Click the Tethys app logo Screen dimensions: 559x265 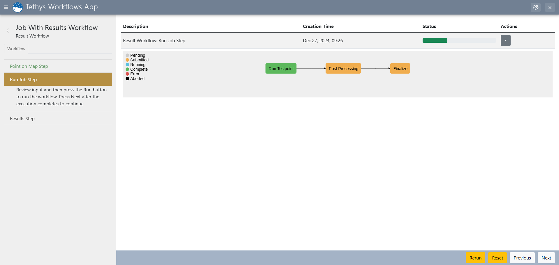tap(17, 7)
